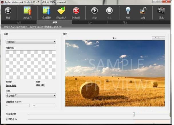
Task: Click the 透明化 link
Action: pos(9,82)
